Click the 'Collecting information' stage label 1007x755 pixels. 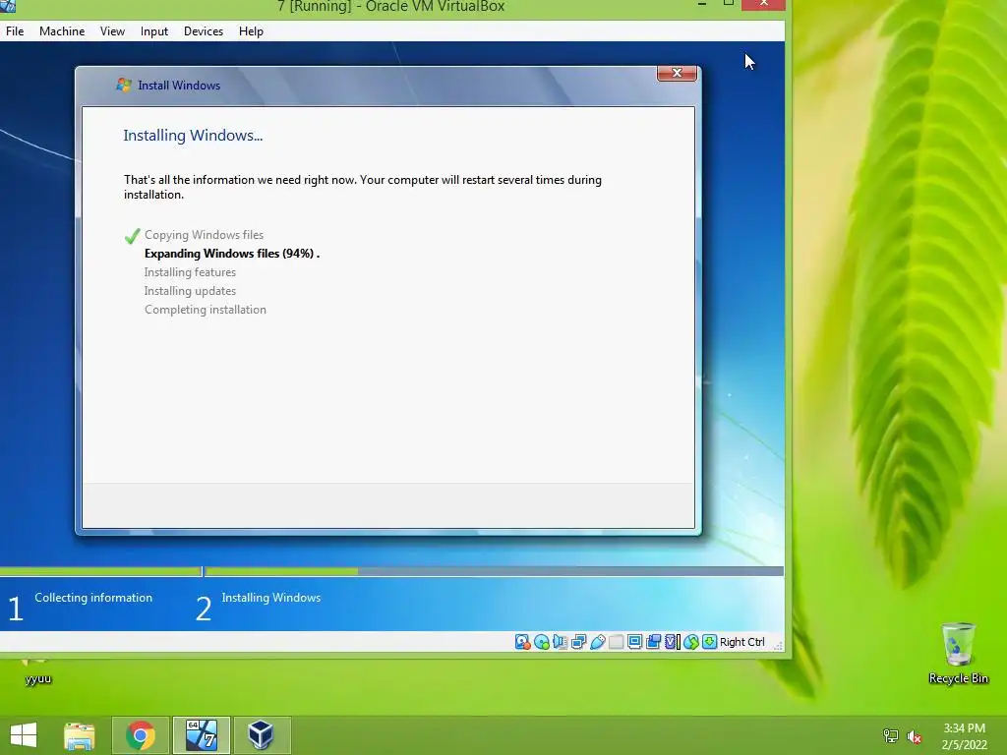(93, 598)
